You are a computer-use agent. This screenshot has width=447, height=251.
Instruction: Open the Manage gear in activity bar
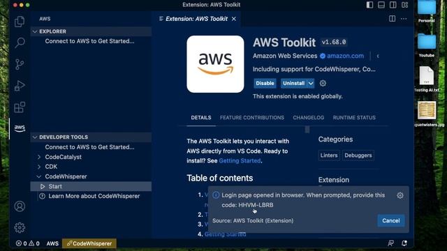(20, 228)
